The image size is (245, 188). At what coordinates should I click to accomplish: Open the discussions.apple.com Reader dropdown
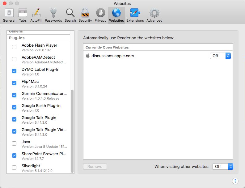click(x=220, y=56)
